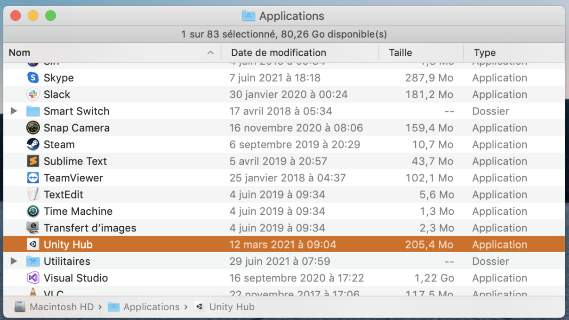The width and height of the screenshot is (569, 320).
Task: Select the Smart Switch folder icon
Action: 33,111
